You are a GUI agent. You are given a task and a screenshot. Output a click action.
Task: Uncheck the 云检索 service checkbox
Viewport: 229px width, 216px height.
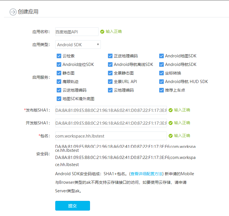coord(59,56)
